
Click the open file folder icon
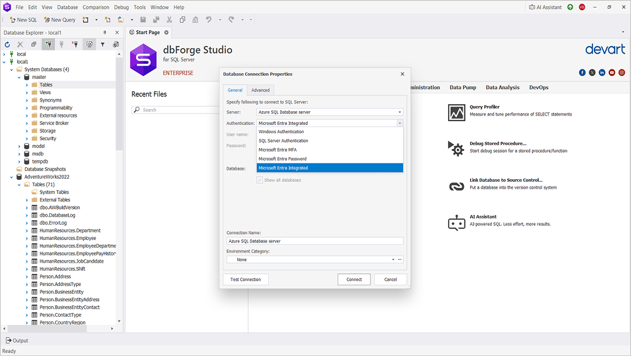pos(121,20)
